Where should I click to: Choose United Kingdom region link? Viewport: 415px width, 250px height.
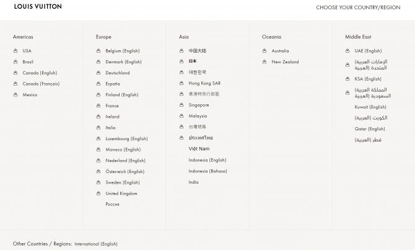[x=121, y=194]
